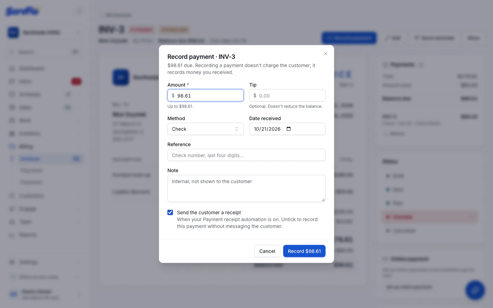Untick Send the customer a receipt
The height and width of the screenshot is (308, 493).
click(x=170, y=213)
